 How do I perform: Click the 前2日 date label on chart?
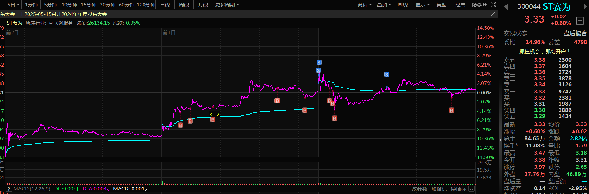point(12,33)
